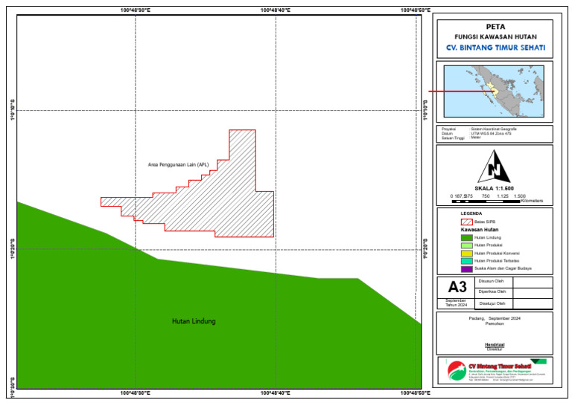Click the 'Direktur' title under signature
The height and width of the screenshot is (403, 572).
tap(495, 349)
